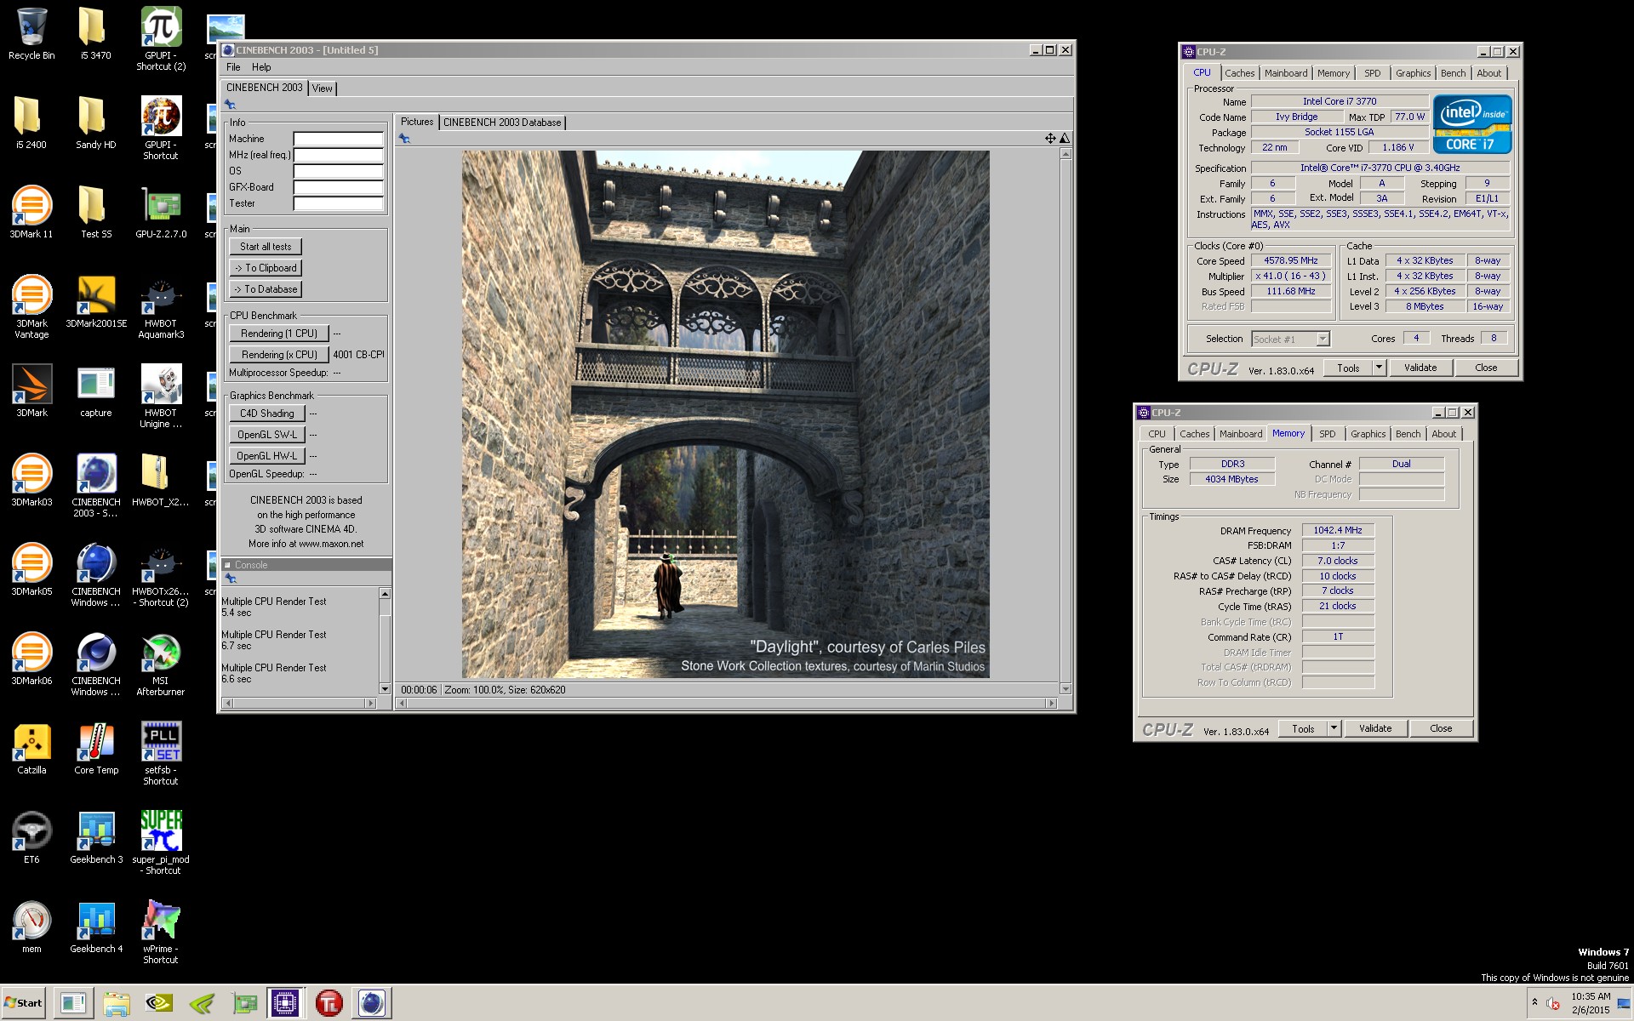This screenshot has height=1021, width=1634.
Task: Open the capture desktop icon
Action: tap(95, 391)
